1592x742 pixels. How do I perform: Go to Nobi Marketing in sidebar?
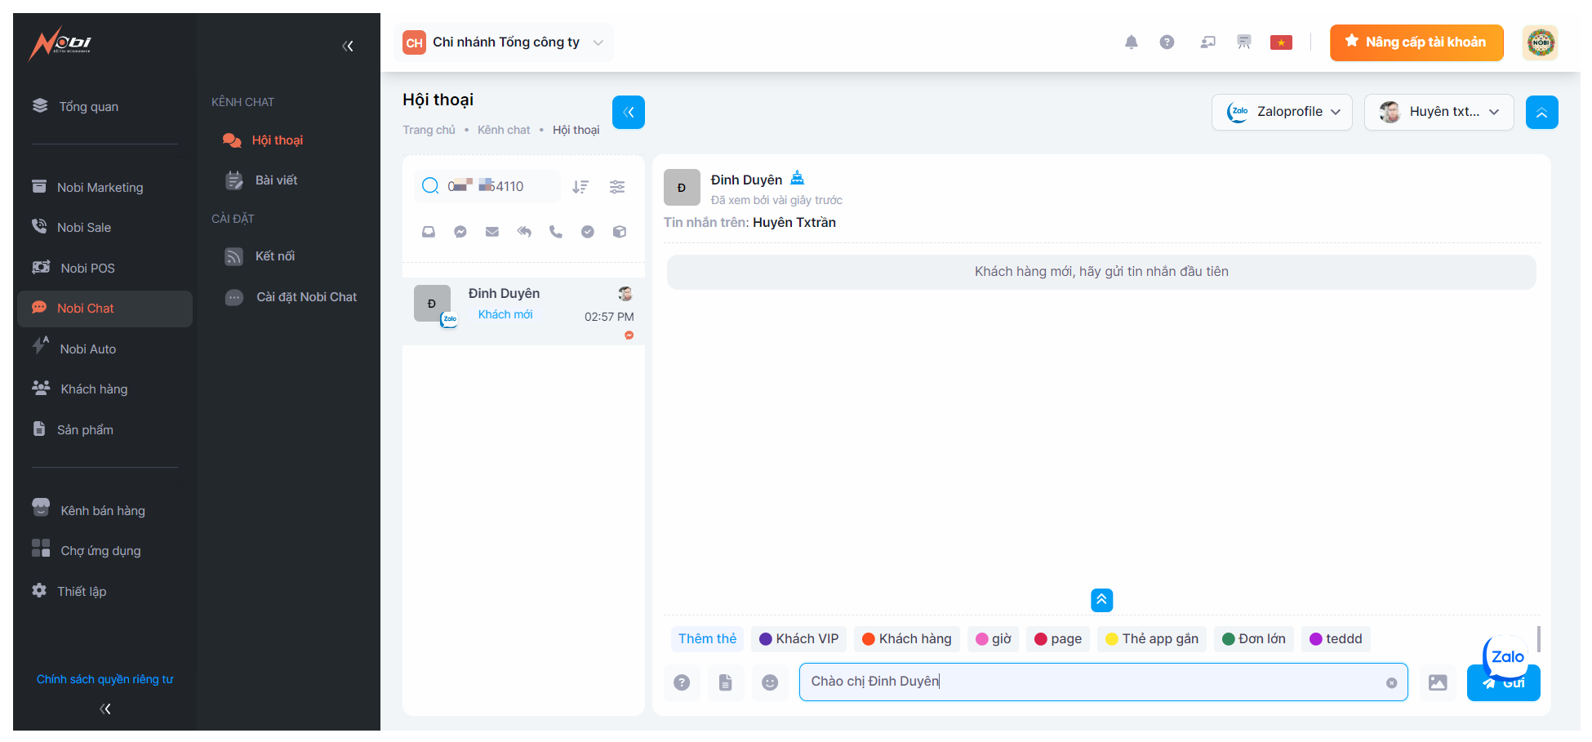click(100, 188)
